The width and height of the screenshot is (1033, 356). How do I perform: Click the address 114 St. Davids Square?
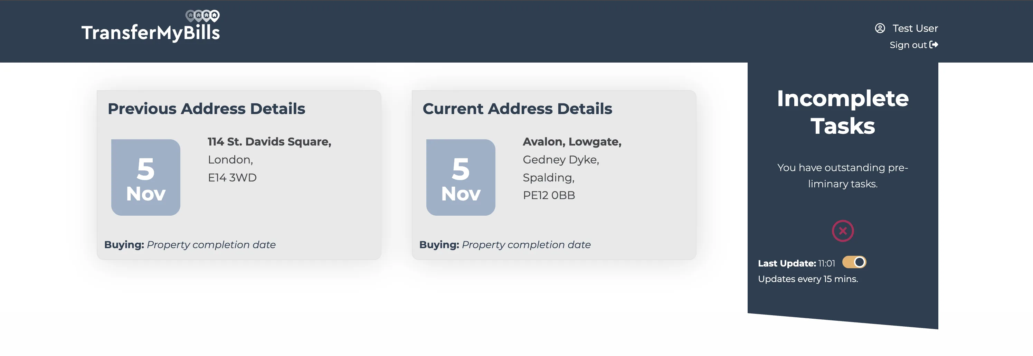coord(269,141)
